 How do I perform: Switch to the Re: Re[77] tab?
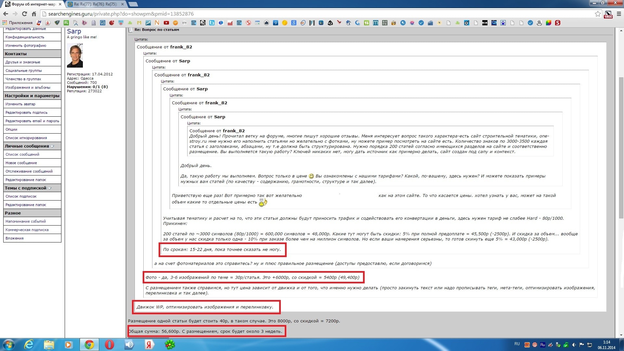click(x=94, y=4)
